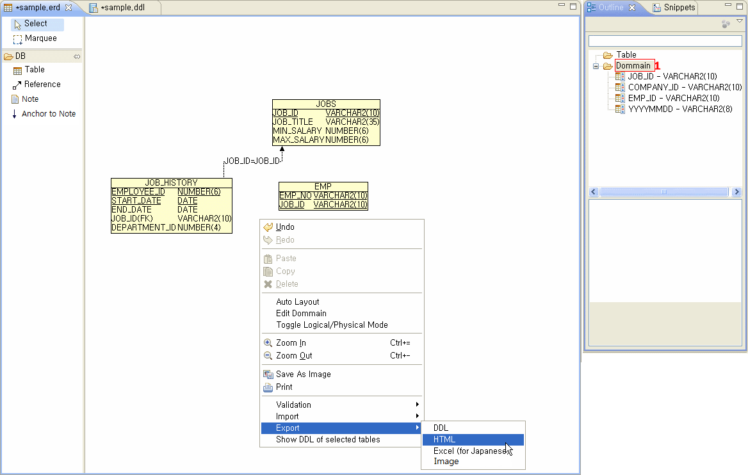Select DDL in the Export submenu
748x475 pixels.
pyautogui.click(x=441, y=428)
